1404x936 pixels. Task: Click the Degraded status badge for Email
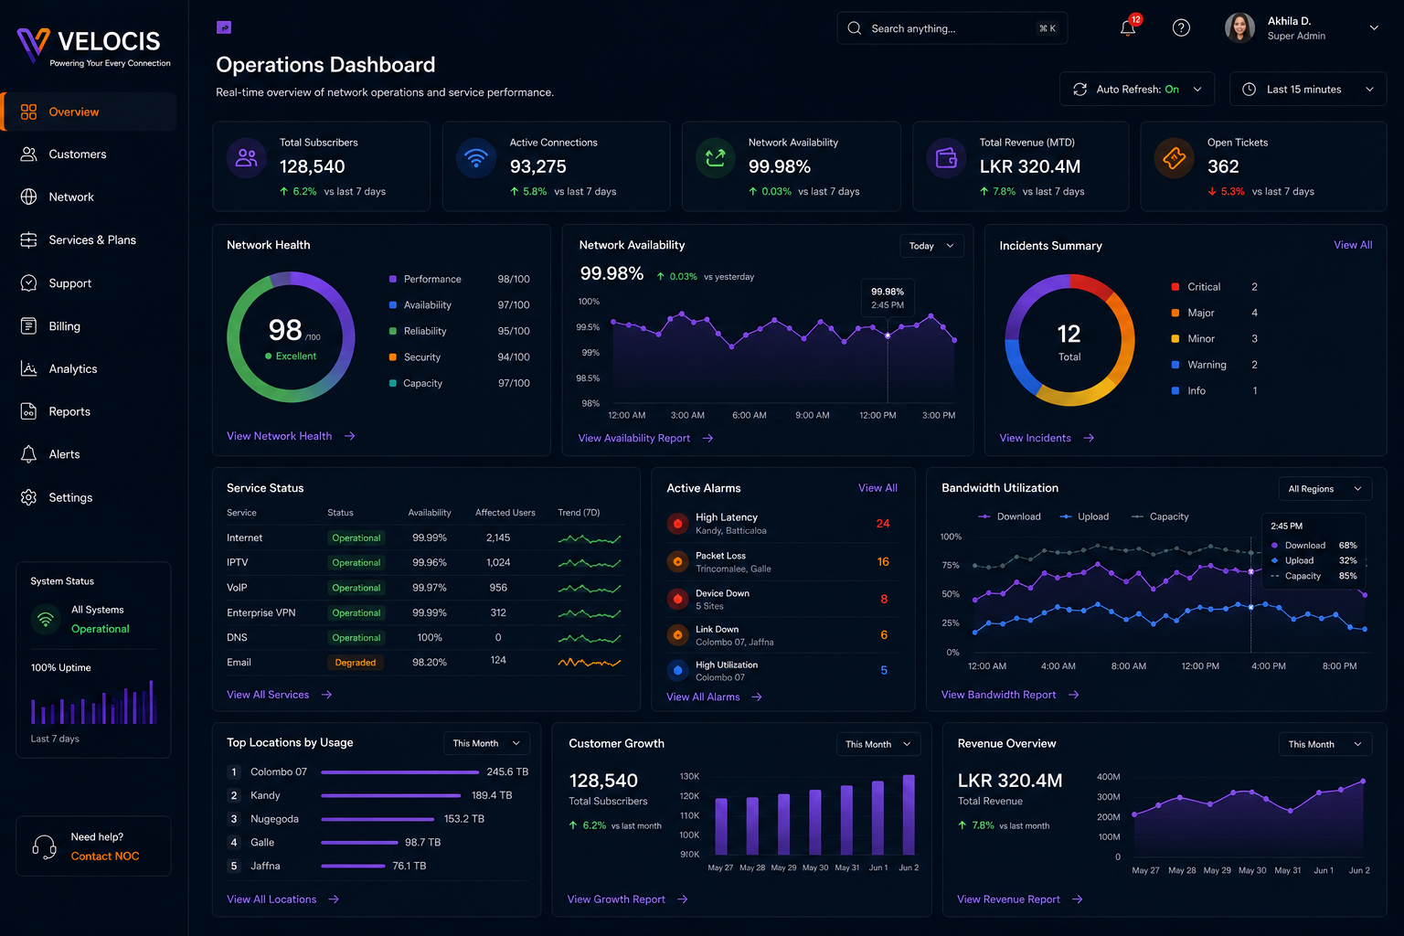[x=356, y=663]
